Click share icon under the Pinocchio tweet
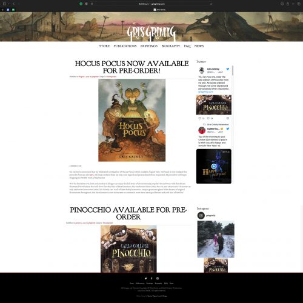 [x=228, y=118]
